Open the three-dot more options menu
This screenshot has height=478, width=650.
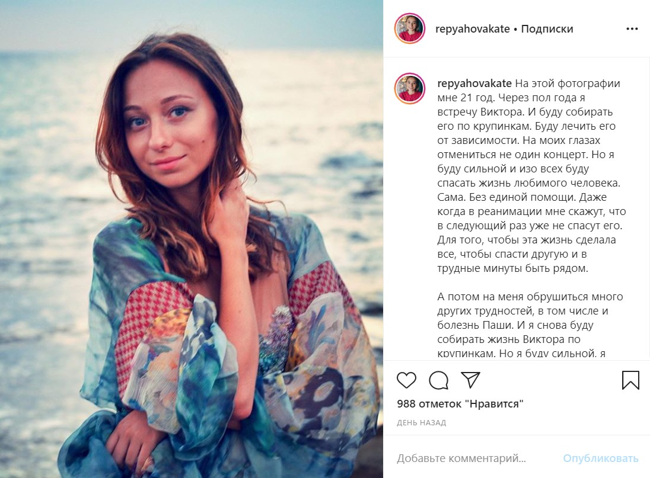(x=632, y=28)
